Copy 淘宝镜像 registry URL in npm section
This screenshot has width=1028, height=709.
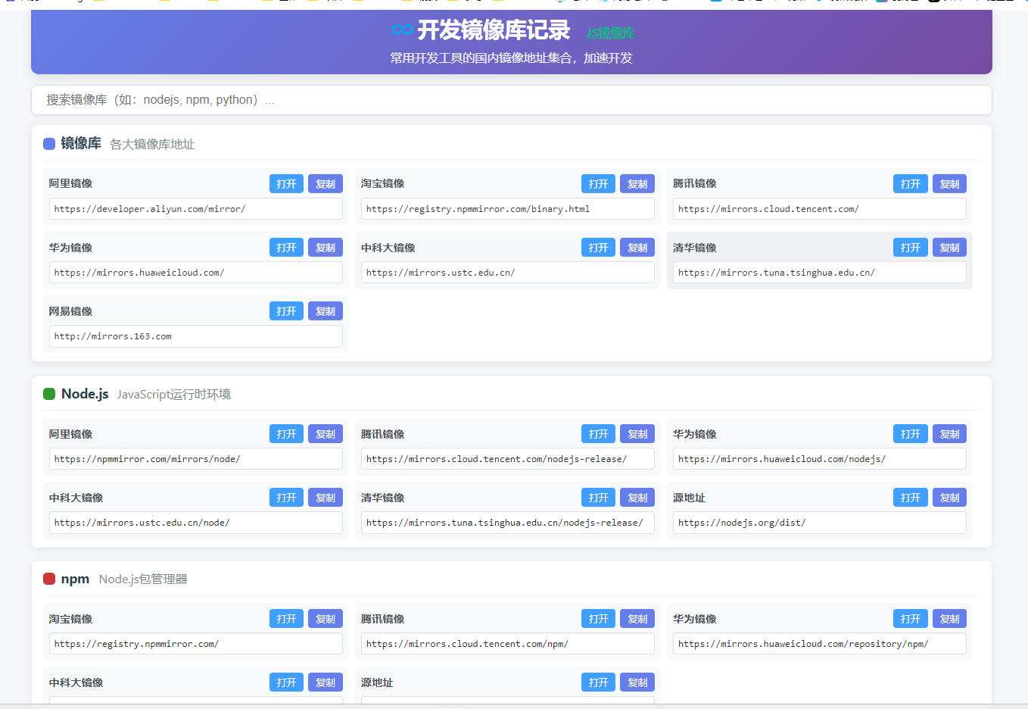tap(326, 619)
